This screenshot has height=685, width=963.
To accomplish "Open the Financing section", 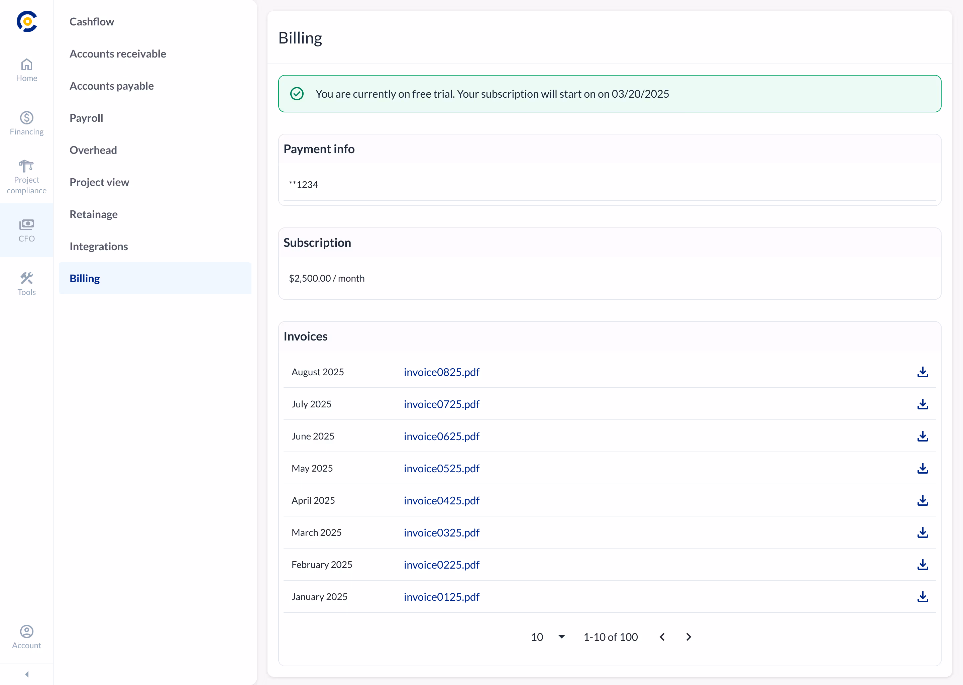I will tap(26, 123).
